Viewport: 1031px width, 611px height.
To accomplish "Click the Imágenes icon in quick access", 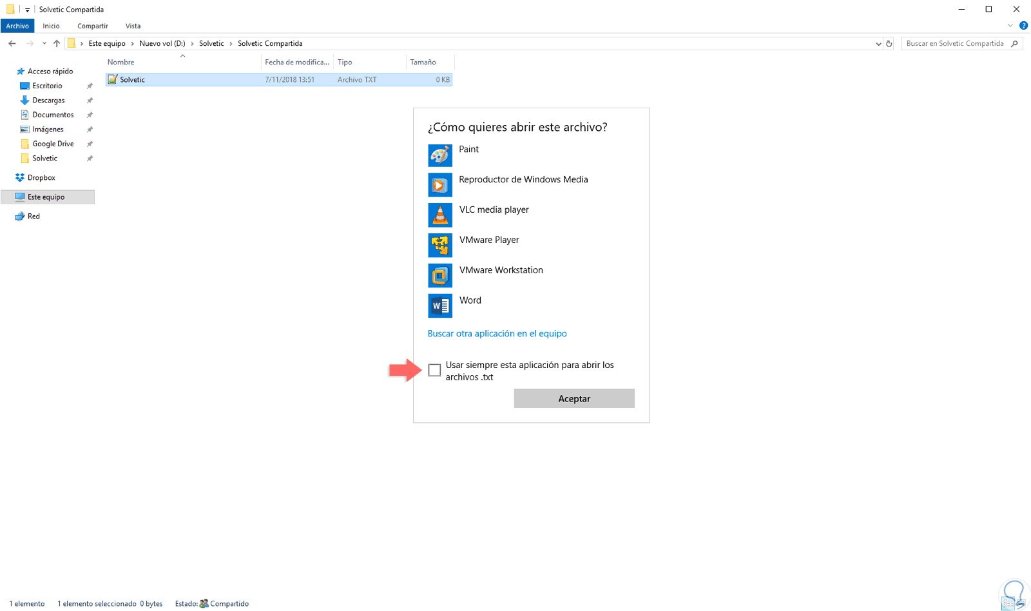I will (24, 130).
